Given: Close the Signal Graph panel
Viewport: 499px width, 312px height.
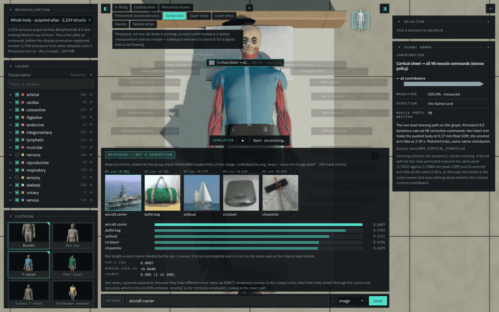Looking at the screenshot, I should coord(488,47).
